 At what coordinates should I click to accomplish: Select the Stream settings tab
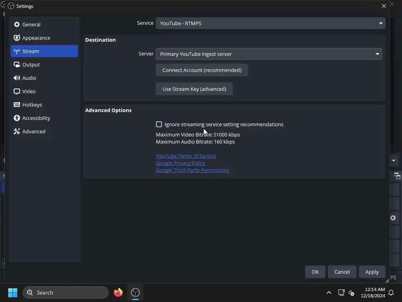click(44, 51)
